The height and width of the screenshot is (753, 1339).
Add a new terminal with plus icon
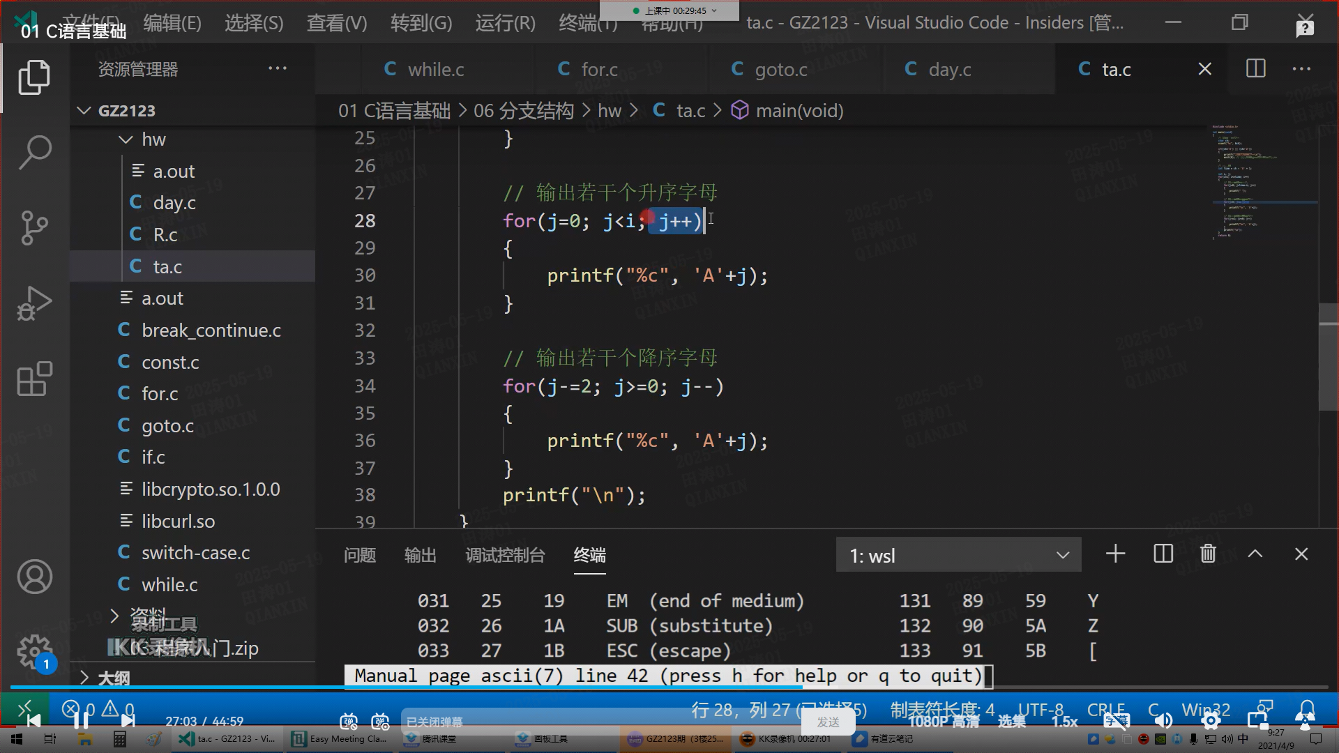point(1115,554)
